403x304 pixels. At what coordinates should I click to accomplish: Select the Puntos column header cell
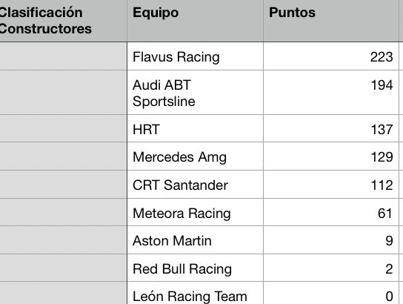[331, 21]
